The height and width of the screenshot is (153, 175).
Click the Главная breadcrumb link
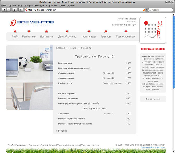point(61,48)
